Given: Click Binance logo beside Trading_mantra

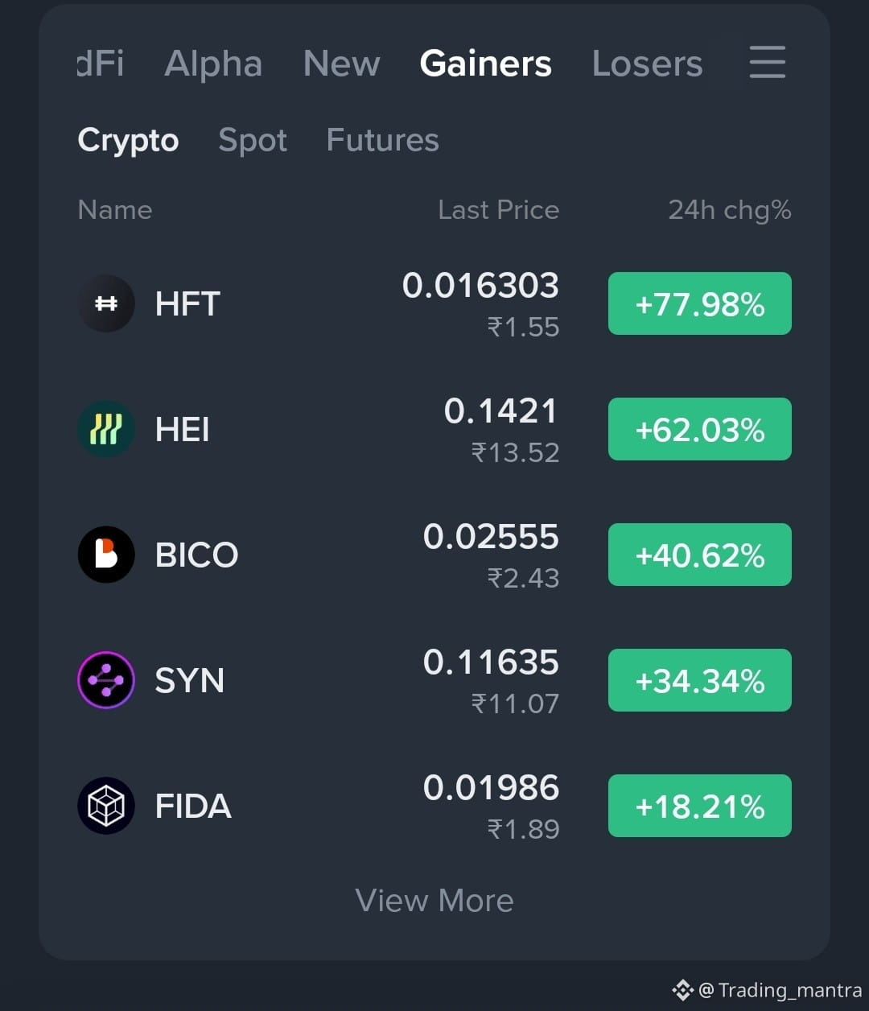Looking at the screenshot, I should (682, 989).
